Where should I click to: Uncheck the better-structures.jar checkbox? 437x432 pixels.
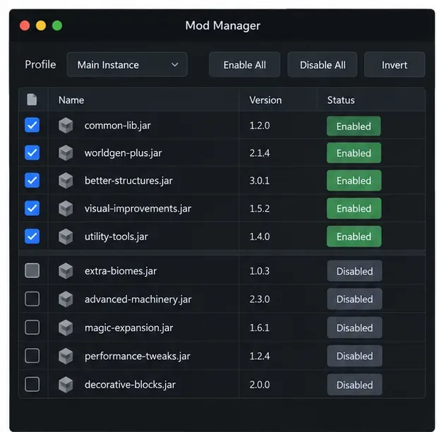pyautogui.click(x=32, y=180)
